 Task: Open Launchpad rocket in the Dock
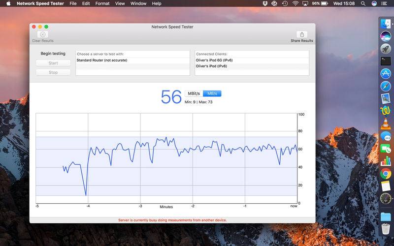tap(386, 48)
